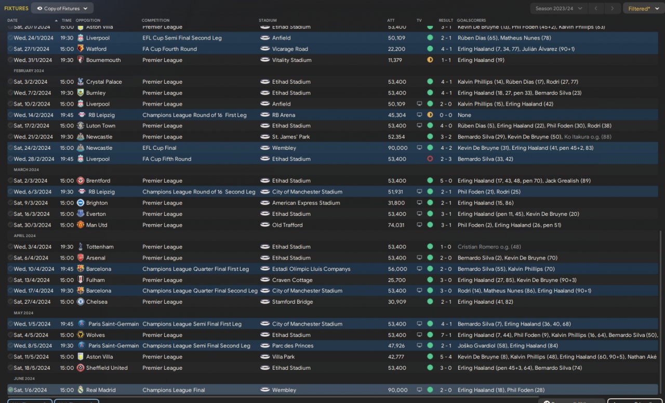This screenshot has width=665, height=403.
Task: Tick the row marker for the Fulham fixture
Action: [10, 280]
